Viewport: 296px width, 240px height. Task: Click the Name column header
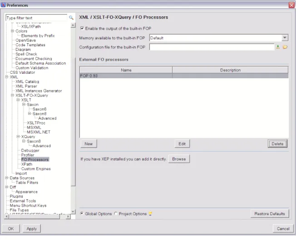(126, 70)
